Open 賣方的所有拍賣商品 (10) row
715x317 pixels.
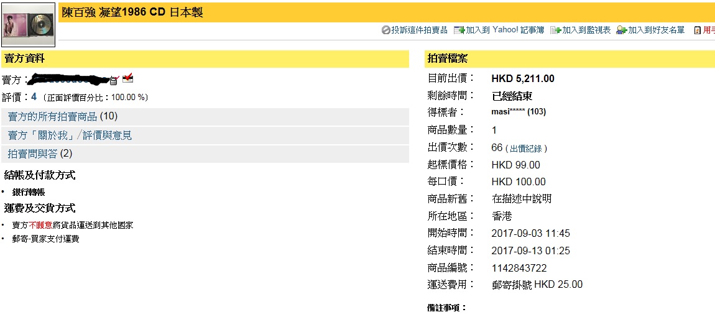205,116
